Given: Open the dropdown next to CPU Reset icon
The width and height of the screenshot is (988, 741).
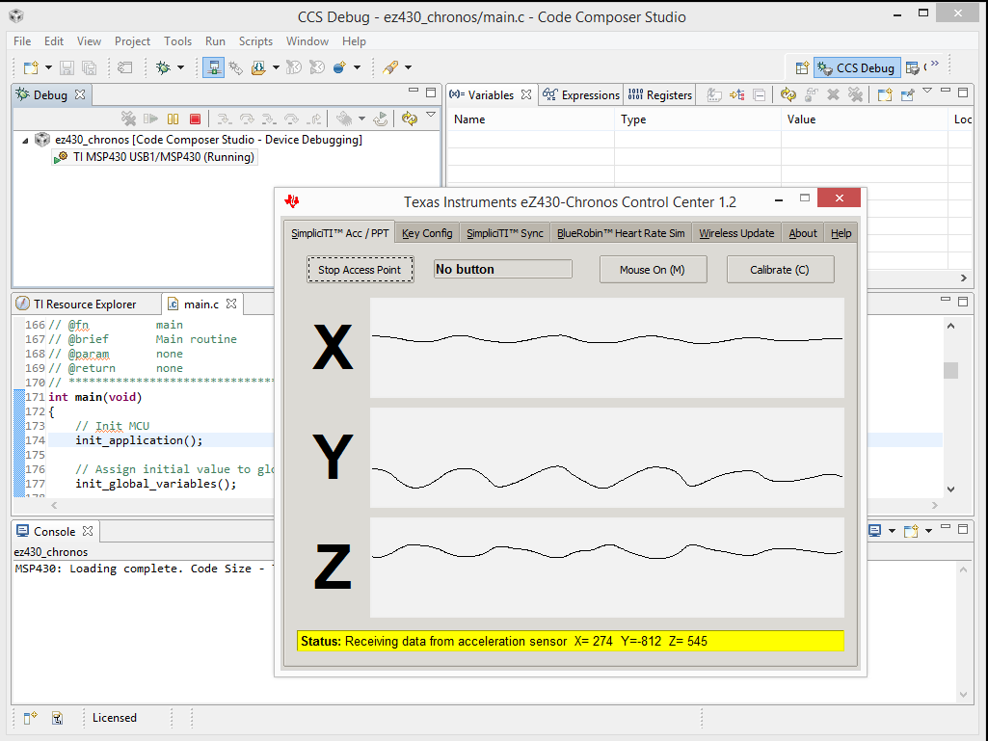Looking at the screenshot, I should click(361, 119).
